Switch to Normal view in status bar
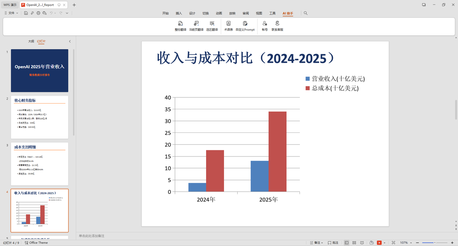The width and height of the screenshot is (458, 246). (x=346, y=243)
